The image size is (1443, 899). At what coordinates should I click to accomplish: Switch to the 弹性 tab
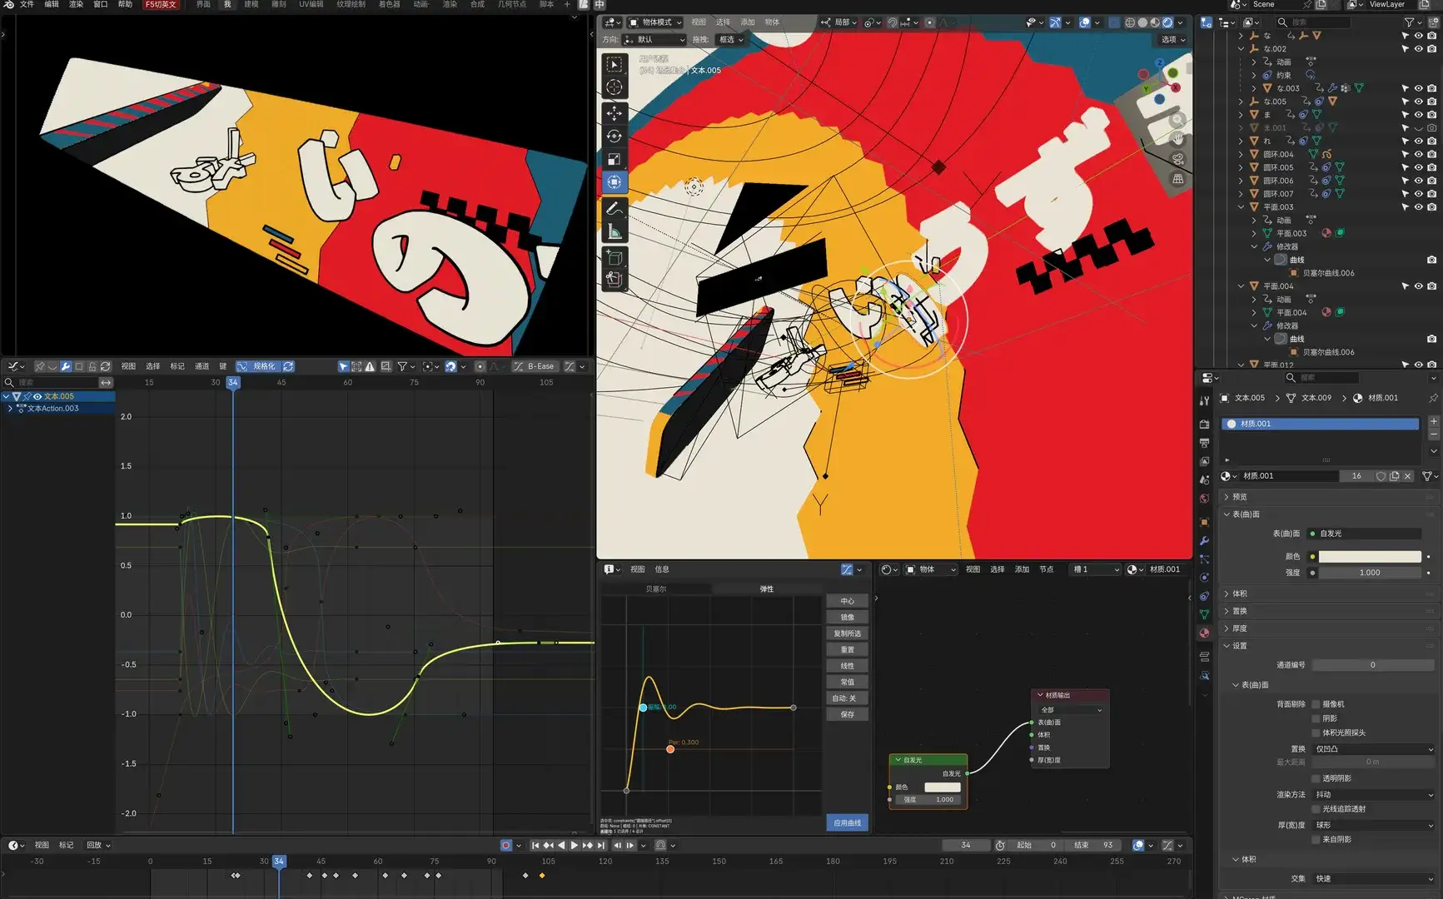(x=767, y=589)
